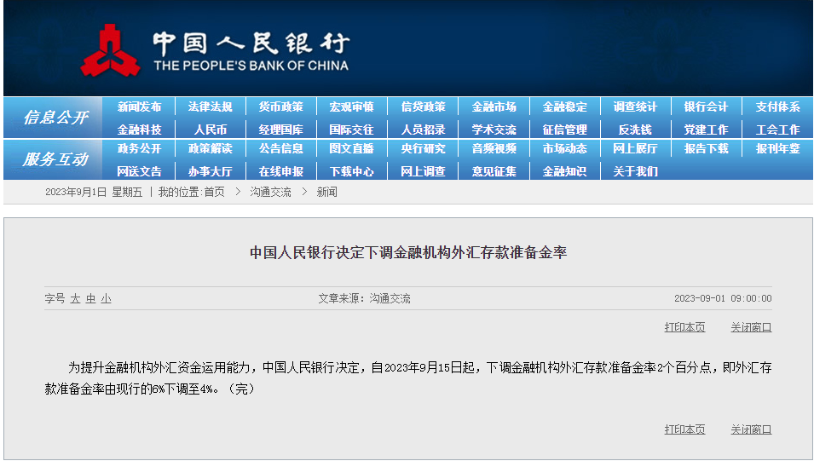
Task: Set font size to 小
Action: (106, 298)
